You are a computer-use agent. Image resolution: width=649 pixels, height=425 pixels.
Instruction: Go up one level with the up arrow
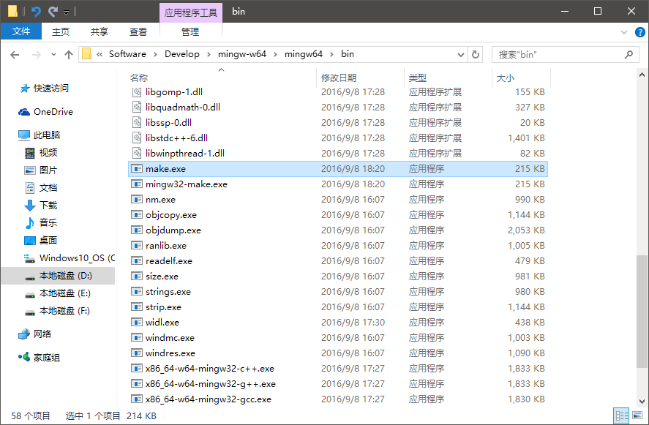68,53
